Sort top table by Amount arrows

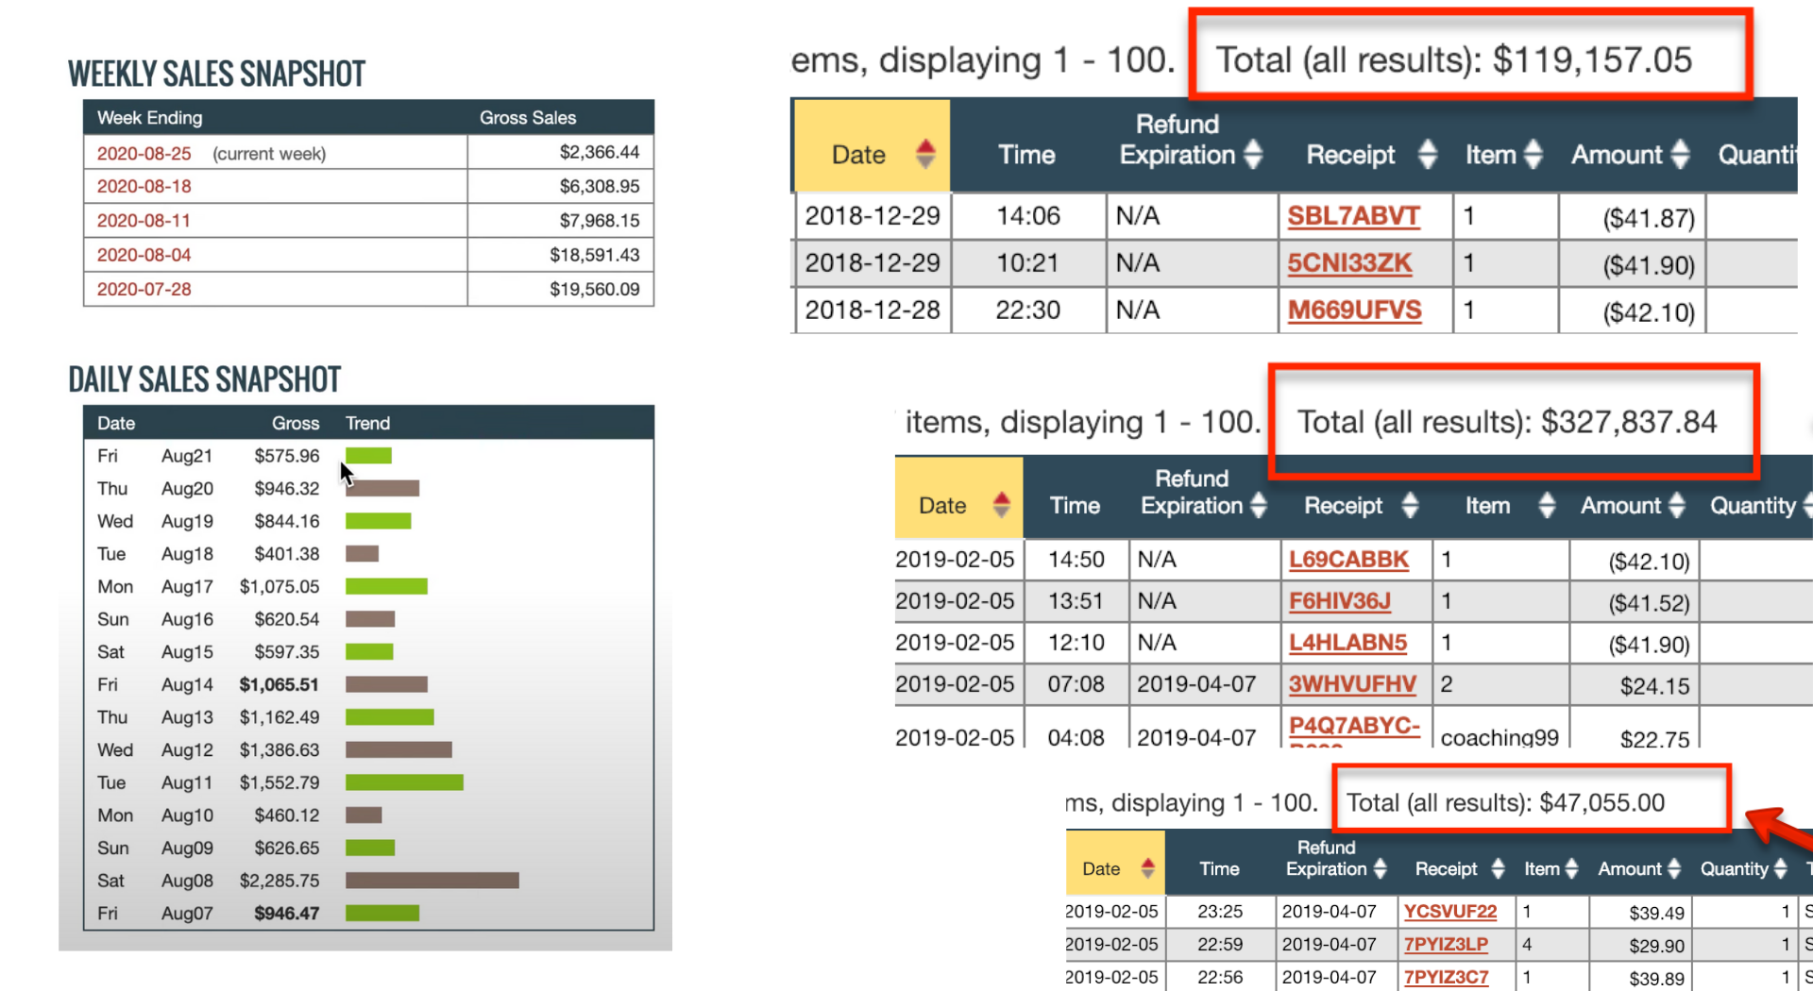click(x=1680, y=154)
